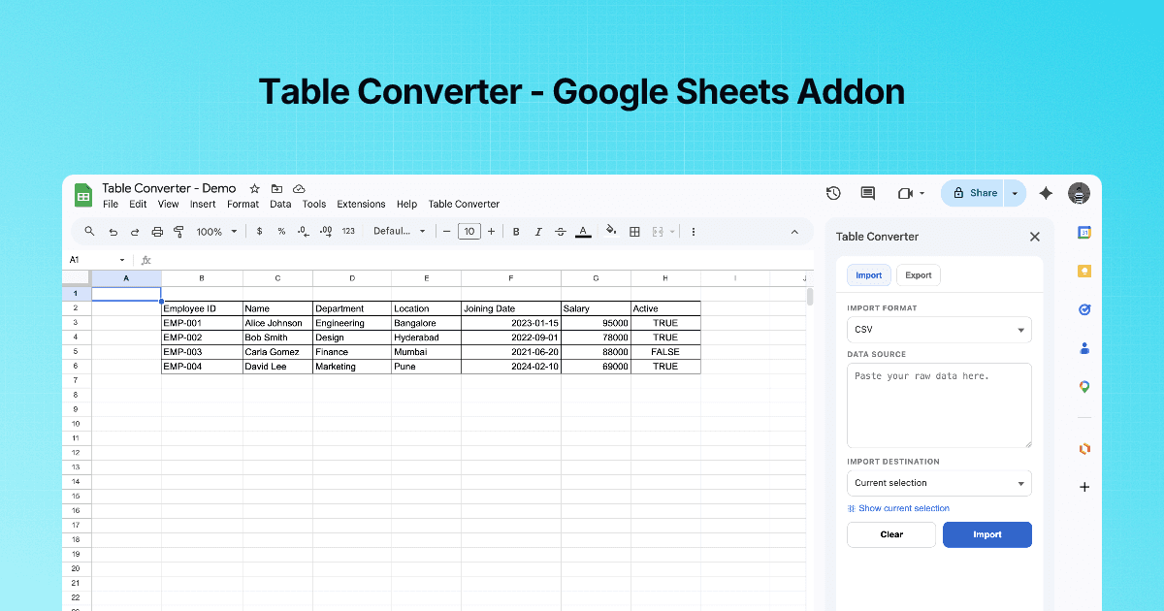The height and width of the screenshot is (611, 1164).
Task: Click the merge cells icon
Action: click(658, 232)
